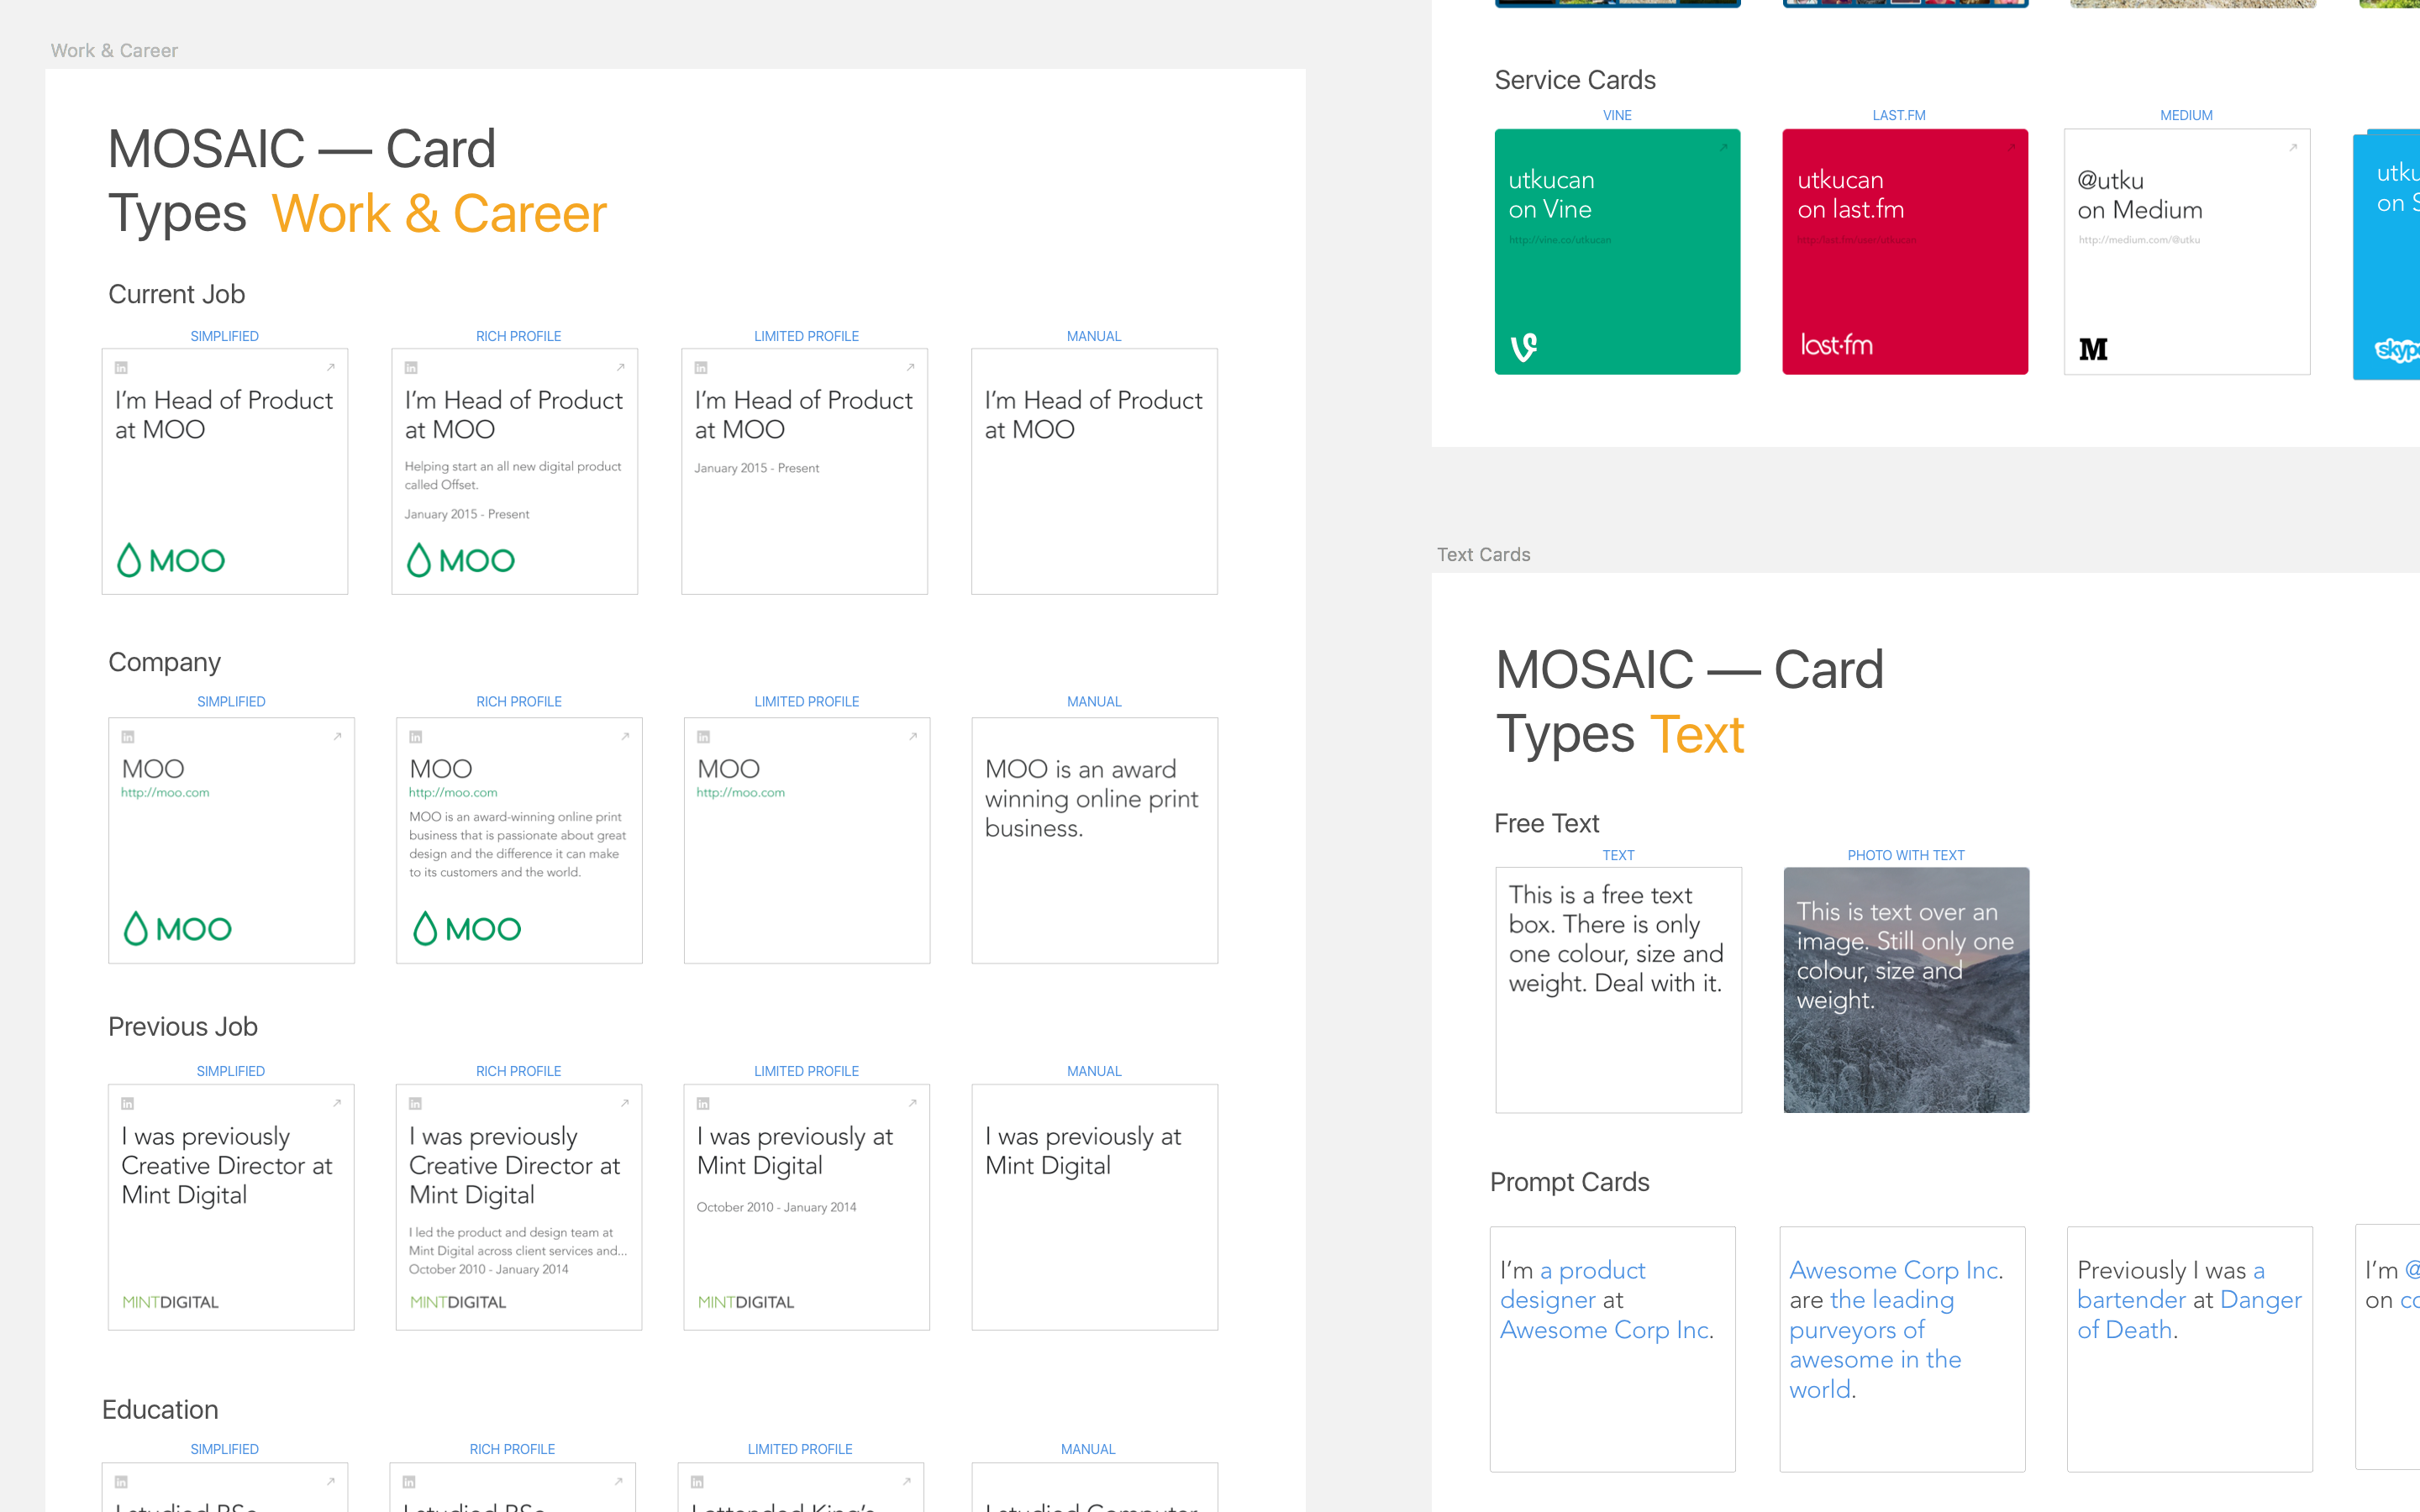Click the arrow icon on the Medium card
This screenshot has height=1512, width=2420.
click(2294, 148)
